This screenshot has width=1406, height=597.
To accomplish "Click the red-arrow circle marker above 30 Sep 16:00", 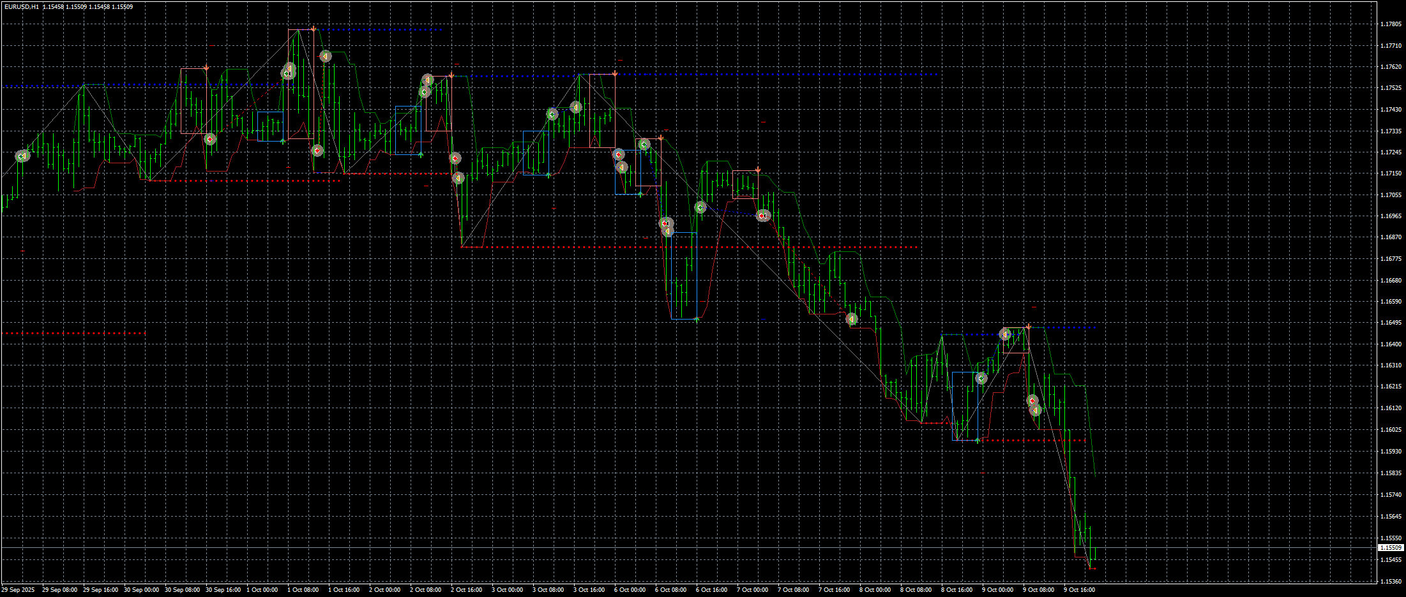I will click(210, 138).
